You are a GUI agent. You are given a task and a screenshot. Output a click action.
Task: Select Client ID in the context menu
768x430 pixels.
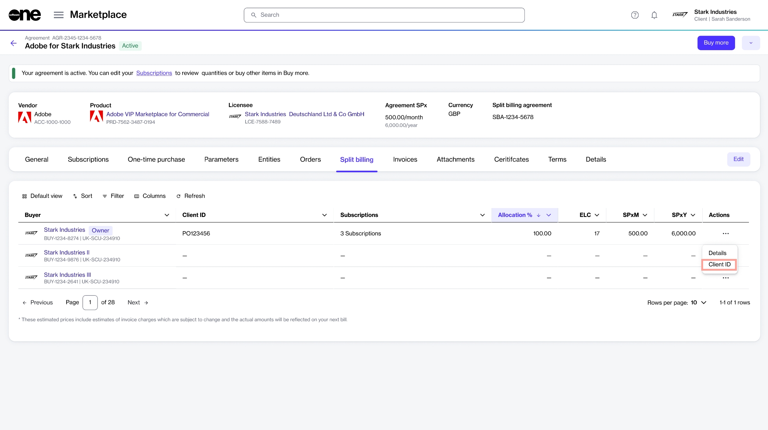click(x=719, y=264)
